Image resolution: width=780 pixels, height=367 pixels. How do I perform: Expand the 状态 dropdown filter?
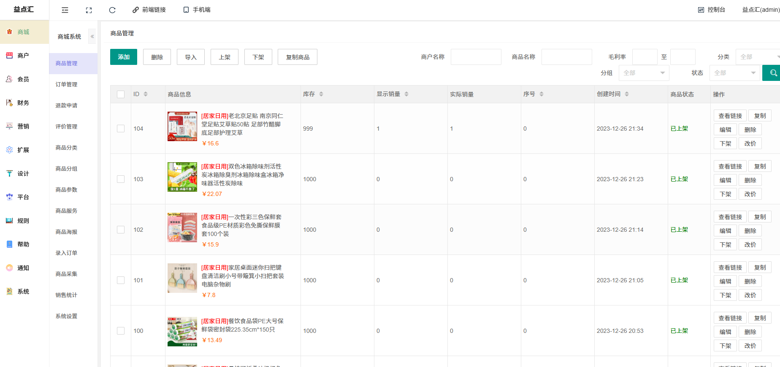[x=734, y=73]
